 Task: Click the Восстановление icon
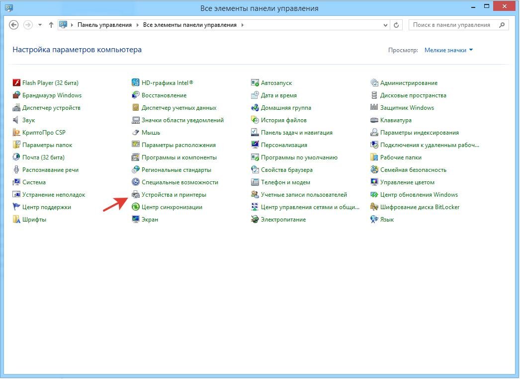136,95
